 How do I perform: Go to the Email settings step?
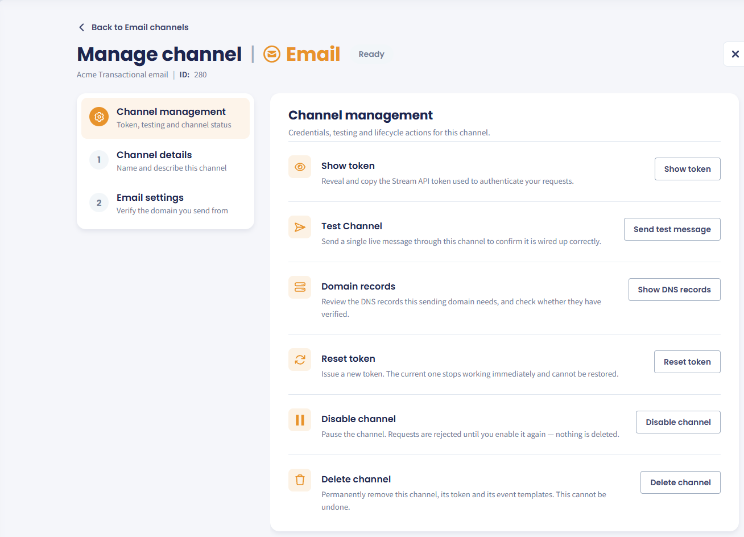click(x=166, y=203)
